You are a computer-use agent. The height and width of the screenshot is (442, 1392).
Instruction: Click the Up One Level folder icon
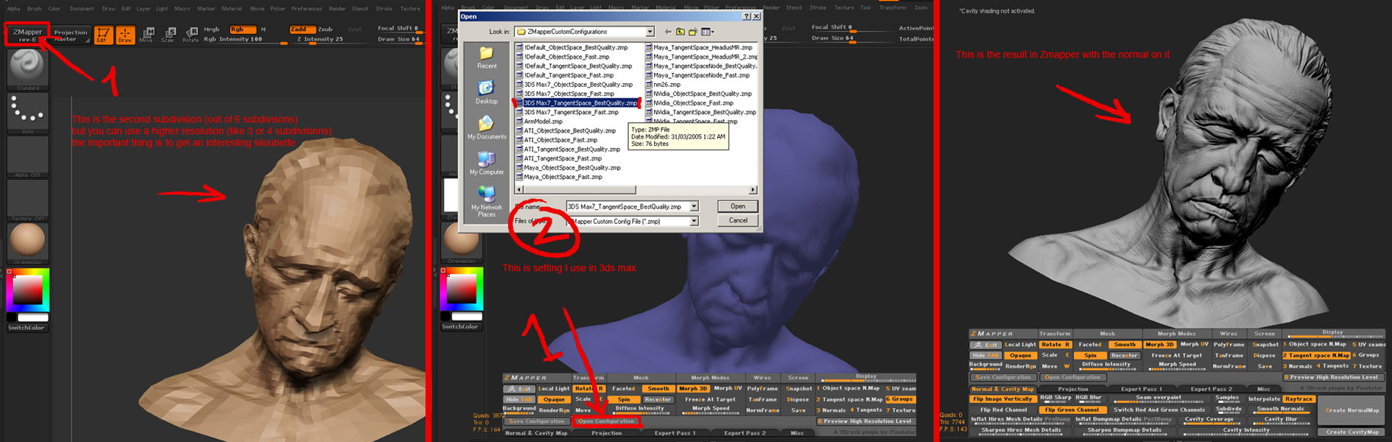coord(681,32)
